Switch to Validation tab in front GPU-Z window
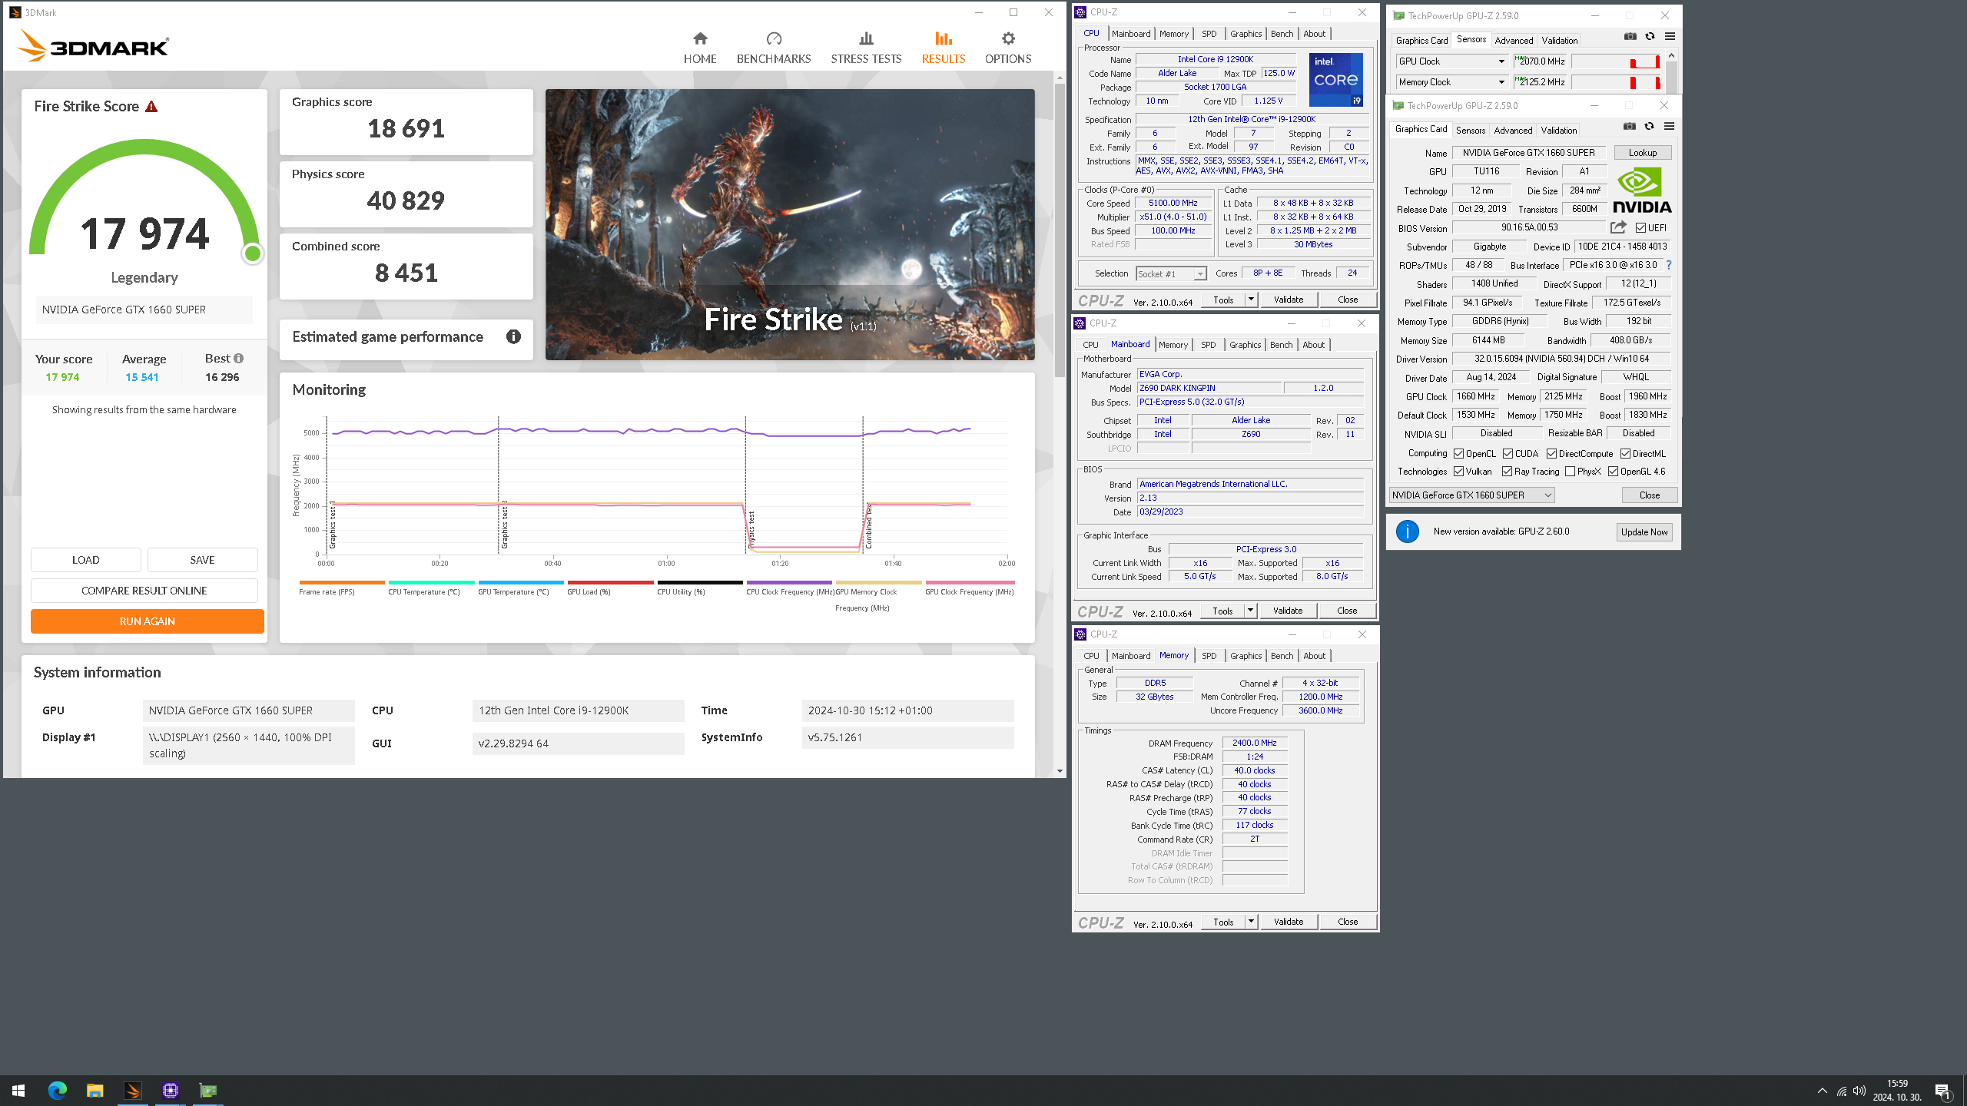The image size is (1967, 1106). (x=1559, y=131)
